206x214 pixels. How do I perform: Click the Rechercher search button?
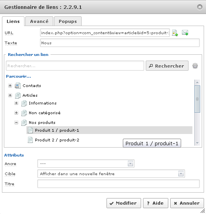click(x=167, y=66)
